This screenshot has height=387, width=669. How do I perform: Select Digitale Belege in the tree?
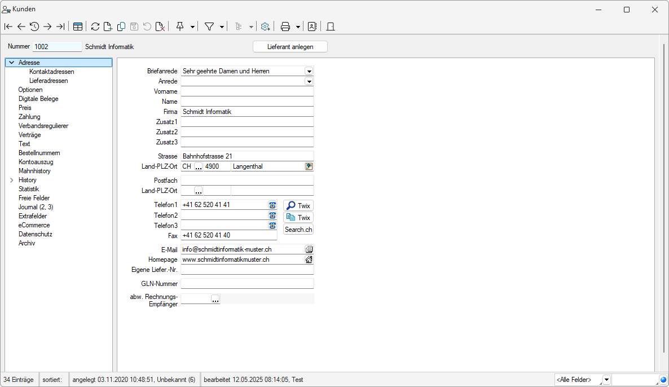(38, 99)
